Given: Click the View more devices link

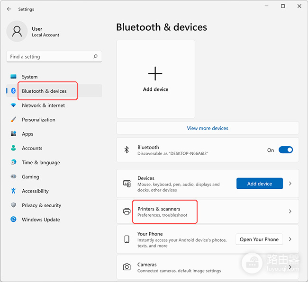Looking at the screenshot, I should [x=208, y=128].
